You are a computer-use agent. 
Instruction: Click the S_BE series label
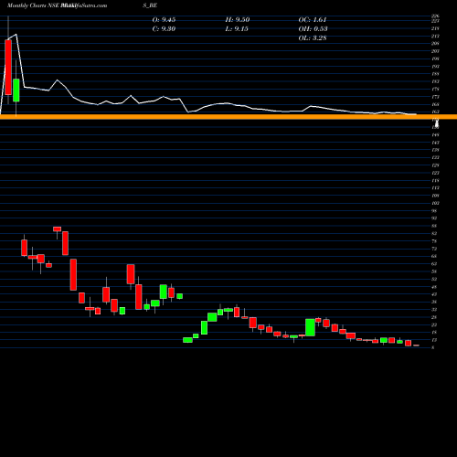point(150,5)
